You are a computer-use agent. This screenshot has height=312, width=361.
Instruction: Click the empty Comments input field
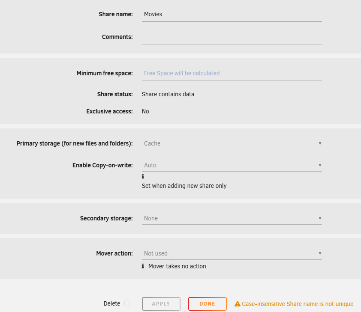[x=232, y=37]
